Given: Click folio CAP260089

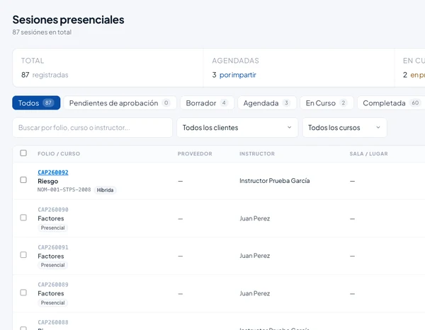Looking at the screenshot, I should (x=53, y=285).
